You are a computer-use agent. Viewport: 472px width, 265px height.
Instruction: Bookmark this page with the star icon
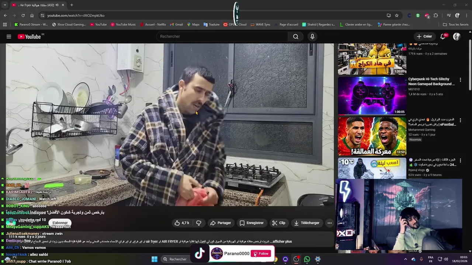[397, 15]
